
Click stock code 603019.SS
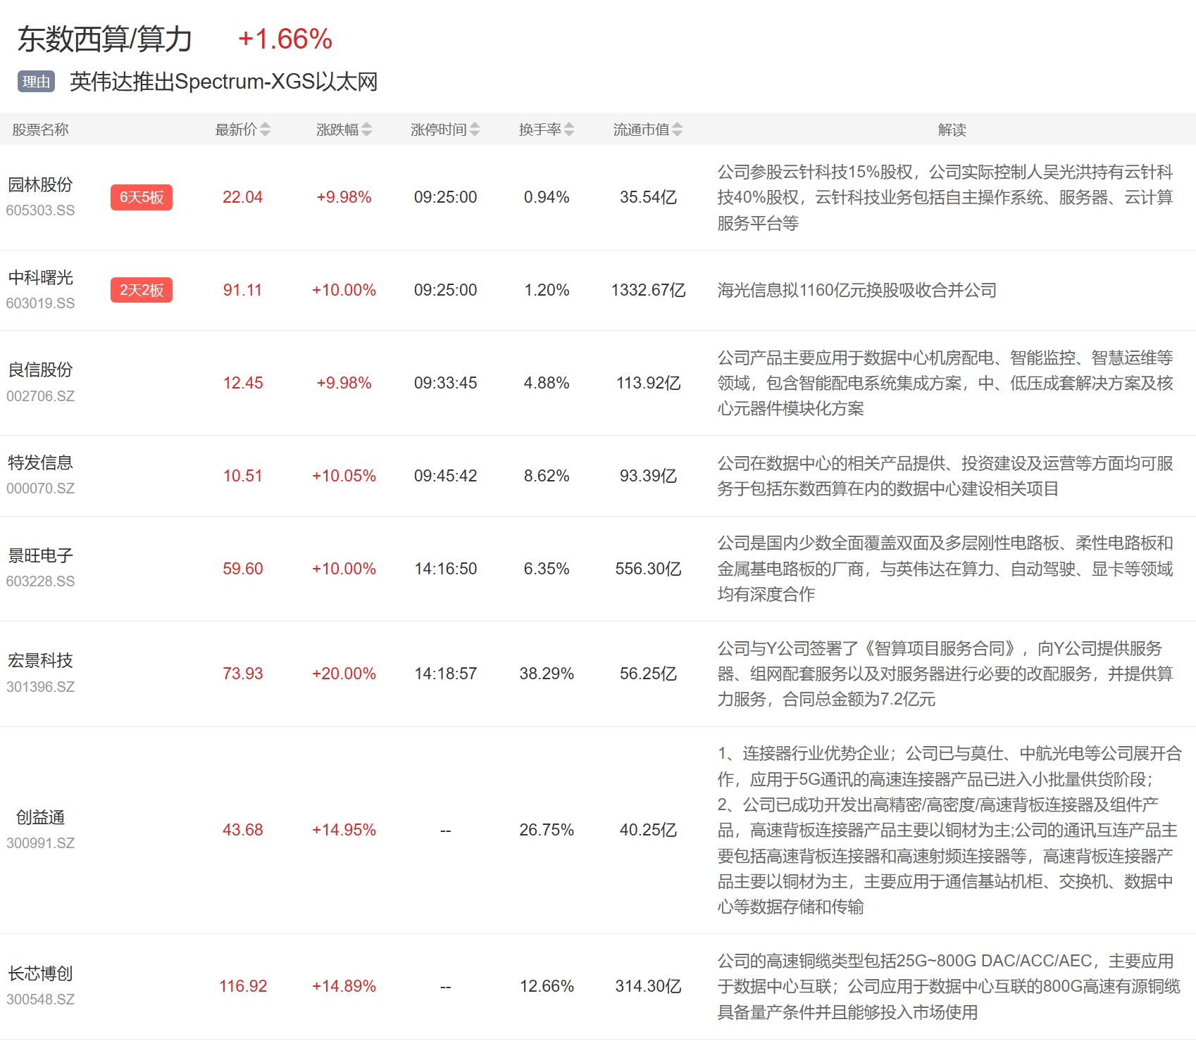pos(40,303)
